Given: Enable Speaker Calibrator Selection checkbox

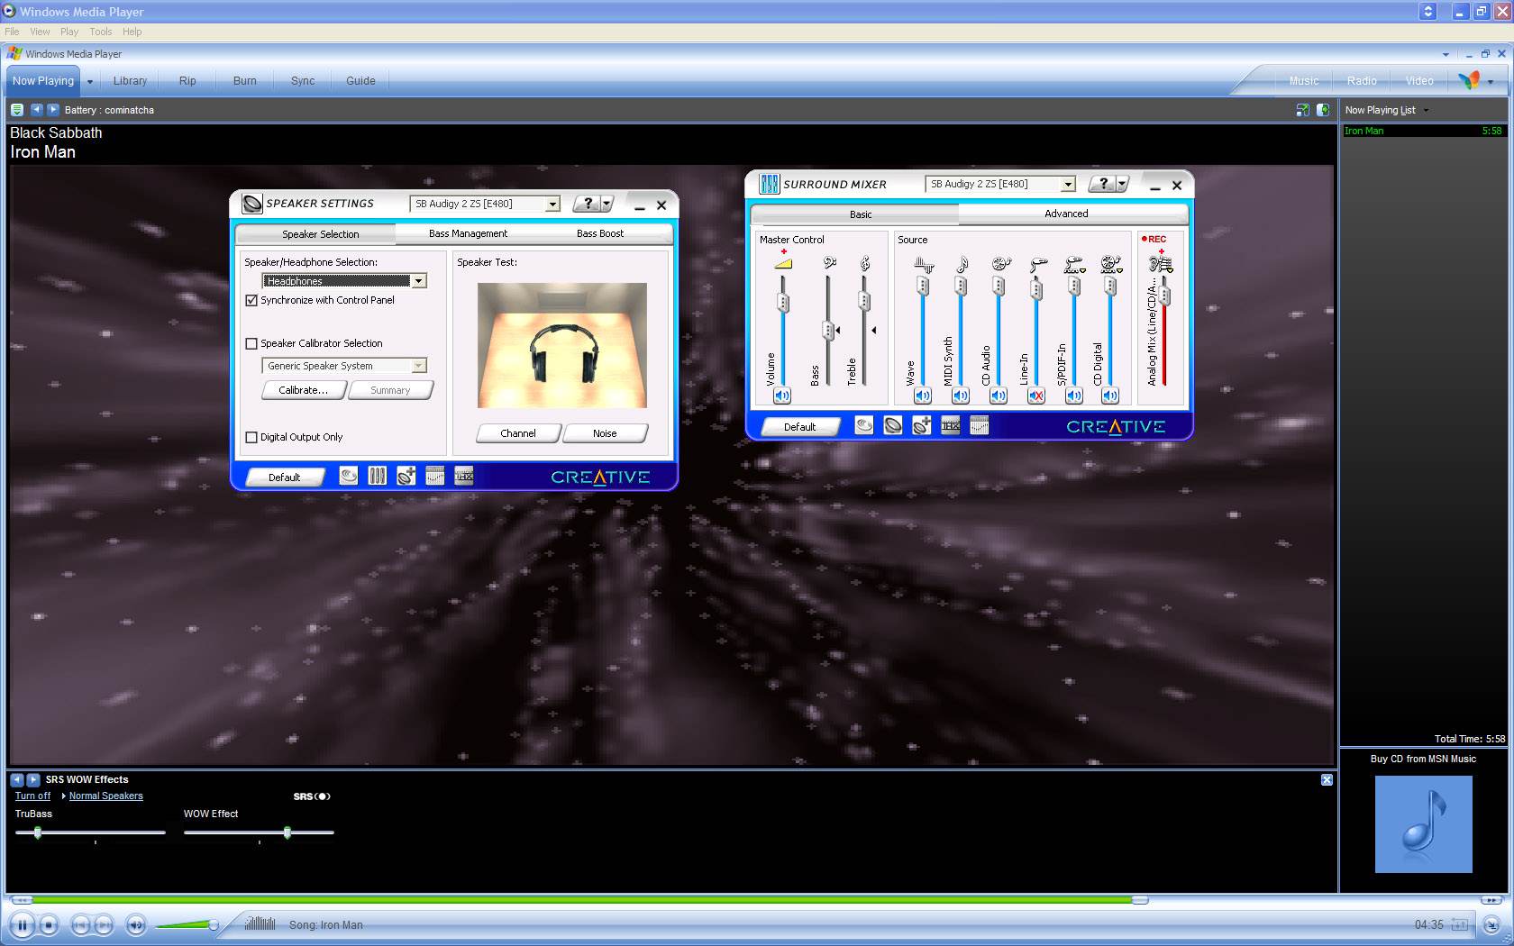Looking at the screenshot, I should pyautogui.click(x=251, y=343).
